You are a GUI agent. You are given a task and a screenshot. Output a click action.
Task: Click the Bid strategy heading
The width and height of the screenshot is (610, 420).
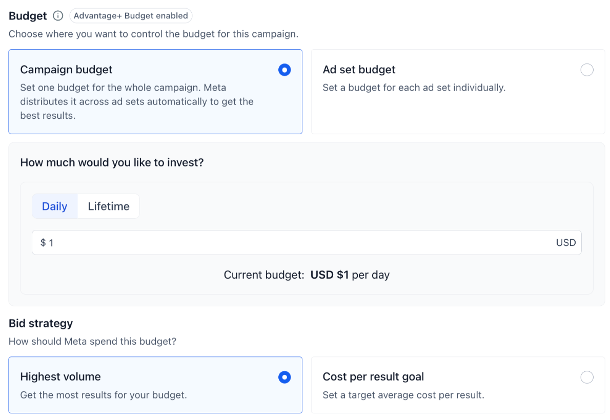click(41, 324)
